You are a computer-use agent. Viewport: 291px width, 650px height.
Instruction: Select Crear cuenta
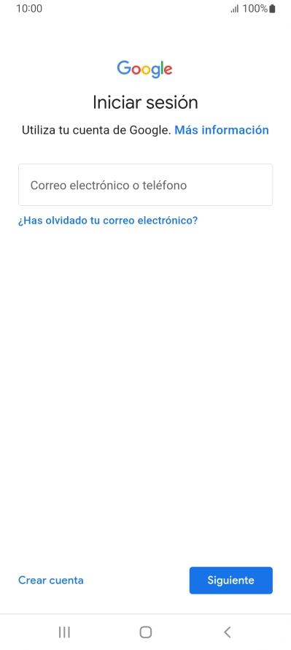[51, 581]
